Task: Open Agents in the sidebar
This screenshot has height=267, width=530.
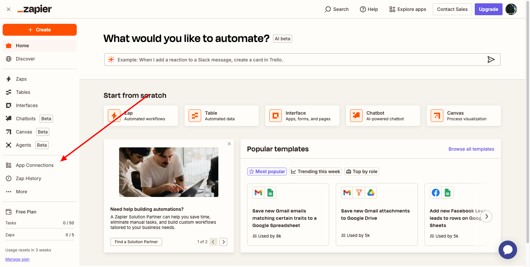Action: (x=40, y=145)
